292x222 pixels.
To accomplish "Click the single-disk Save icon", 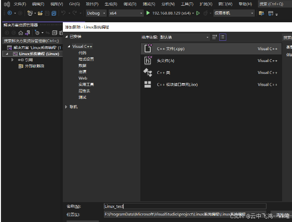I will point(47,13).
